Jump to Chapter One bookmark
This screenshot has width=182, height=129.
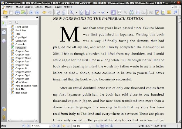(x=22, y=51)
